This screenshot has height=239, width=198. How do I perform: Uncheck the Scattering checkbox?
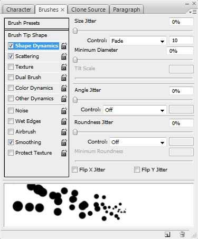(11, 56)
